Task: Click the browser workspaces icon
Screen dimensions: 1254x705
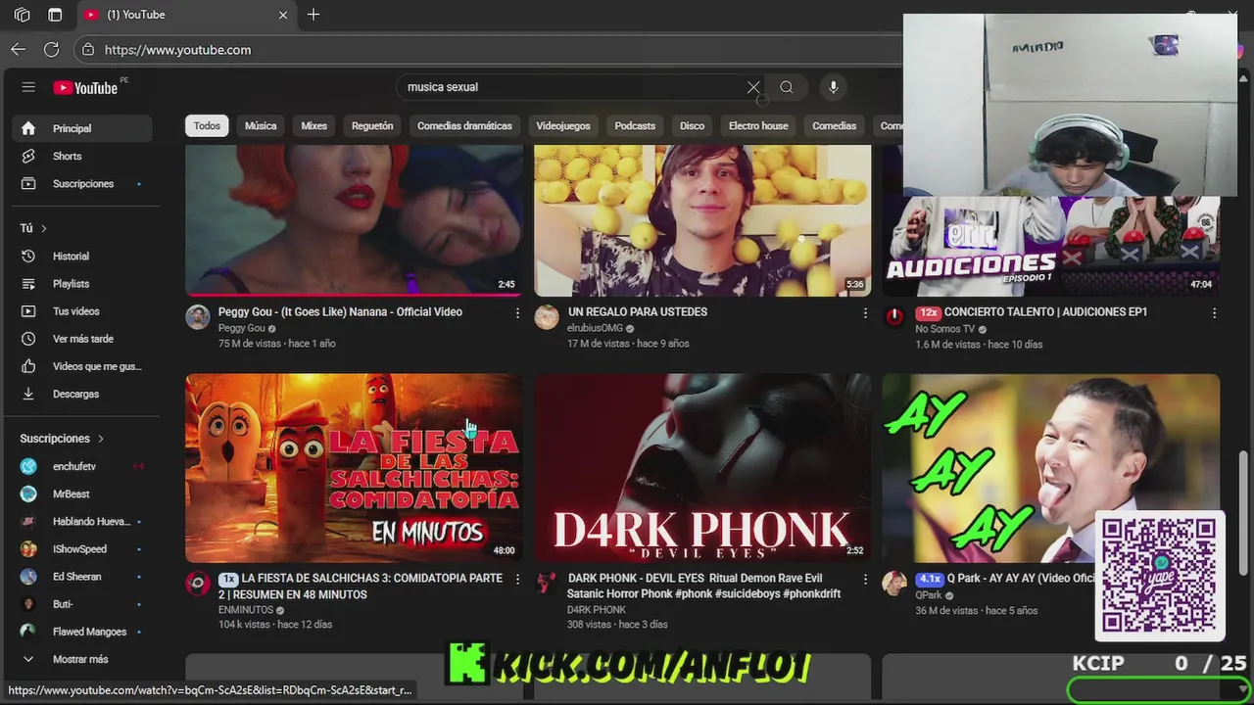Action: (x=22, y=15)
